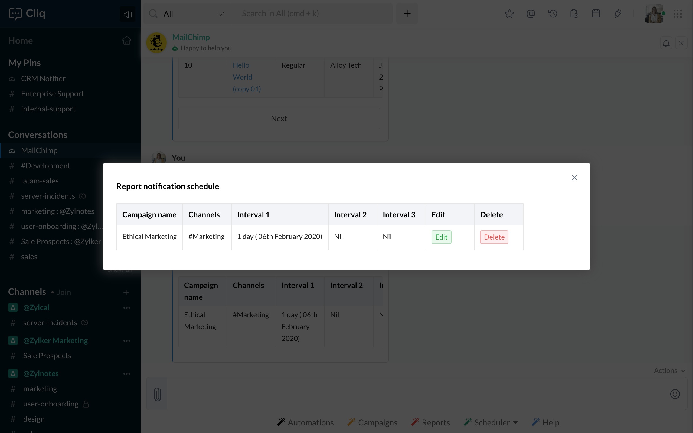Click the Automations bot action
The image size is (693, 433).
click(x=305, y=422)
